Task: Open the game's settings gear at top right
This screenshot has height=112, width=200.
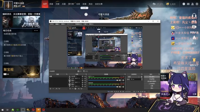Action: tap(197, 4)
